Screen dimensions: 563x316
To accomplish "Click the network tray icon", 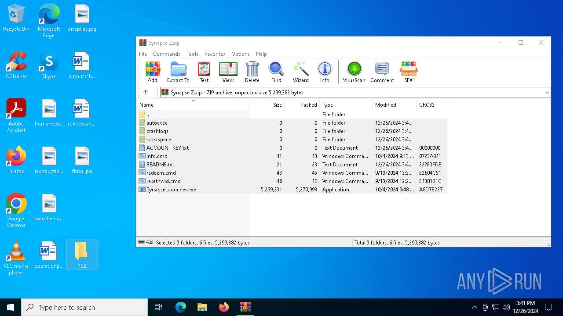I will pos(496,307).
